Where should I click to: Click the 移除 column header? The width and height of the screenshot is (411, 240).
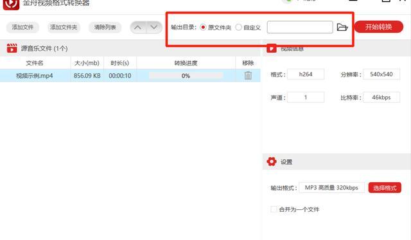tap(248, 63)
